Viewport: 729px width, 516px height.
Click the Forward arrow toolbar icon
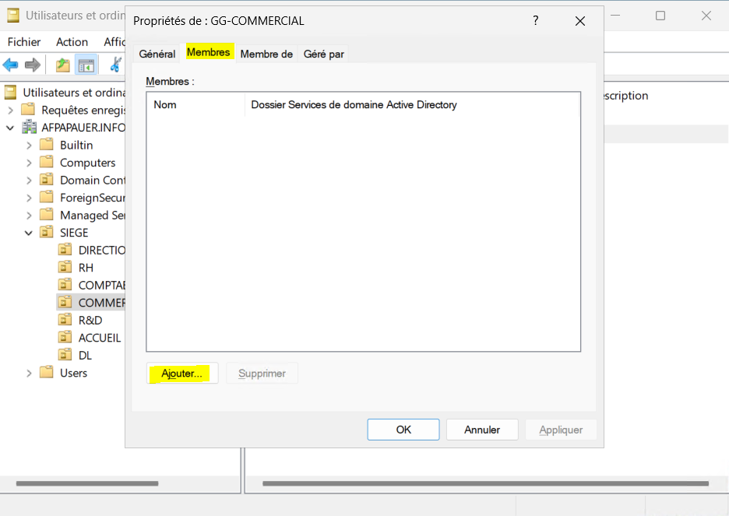click(33, 65)
